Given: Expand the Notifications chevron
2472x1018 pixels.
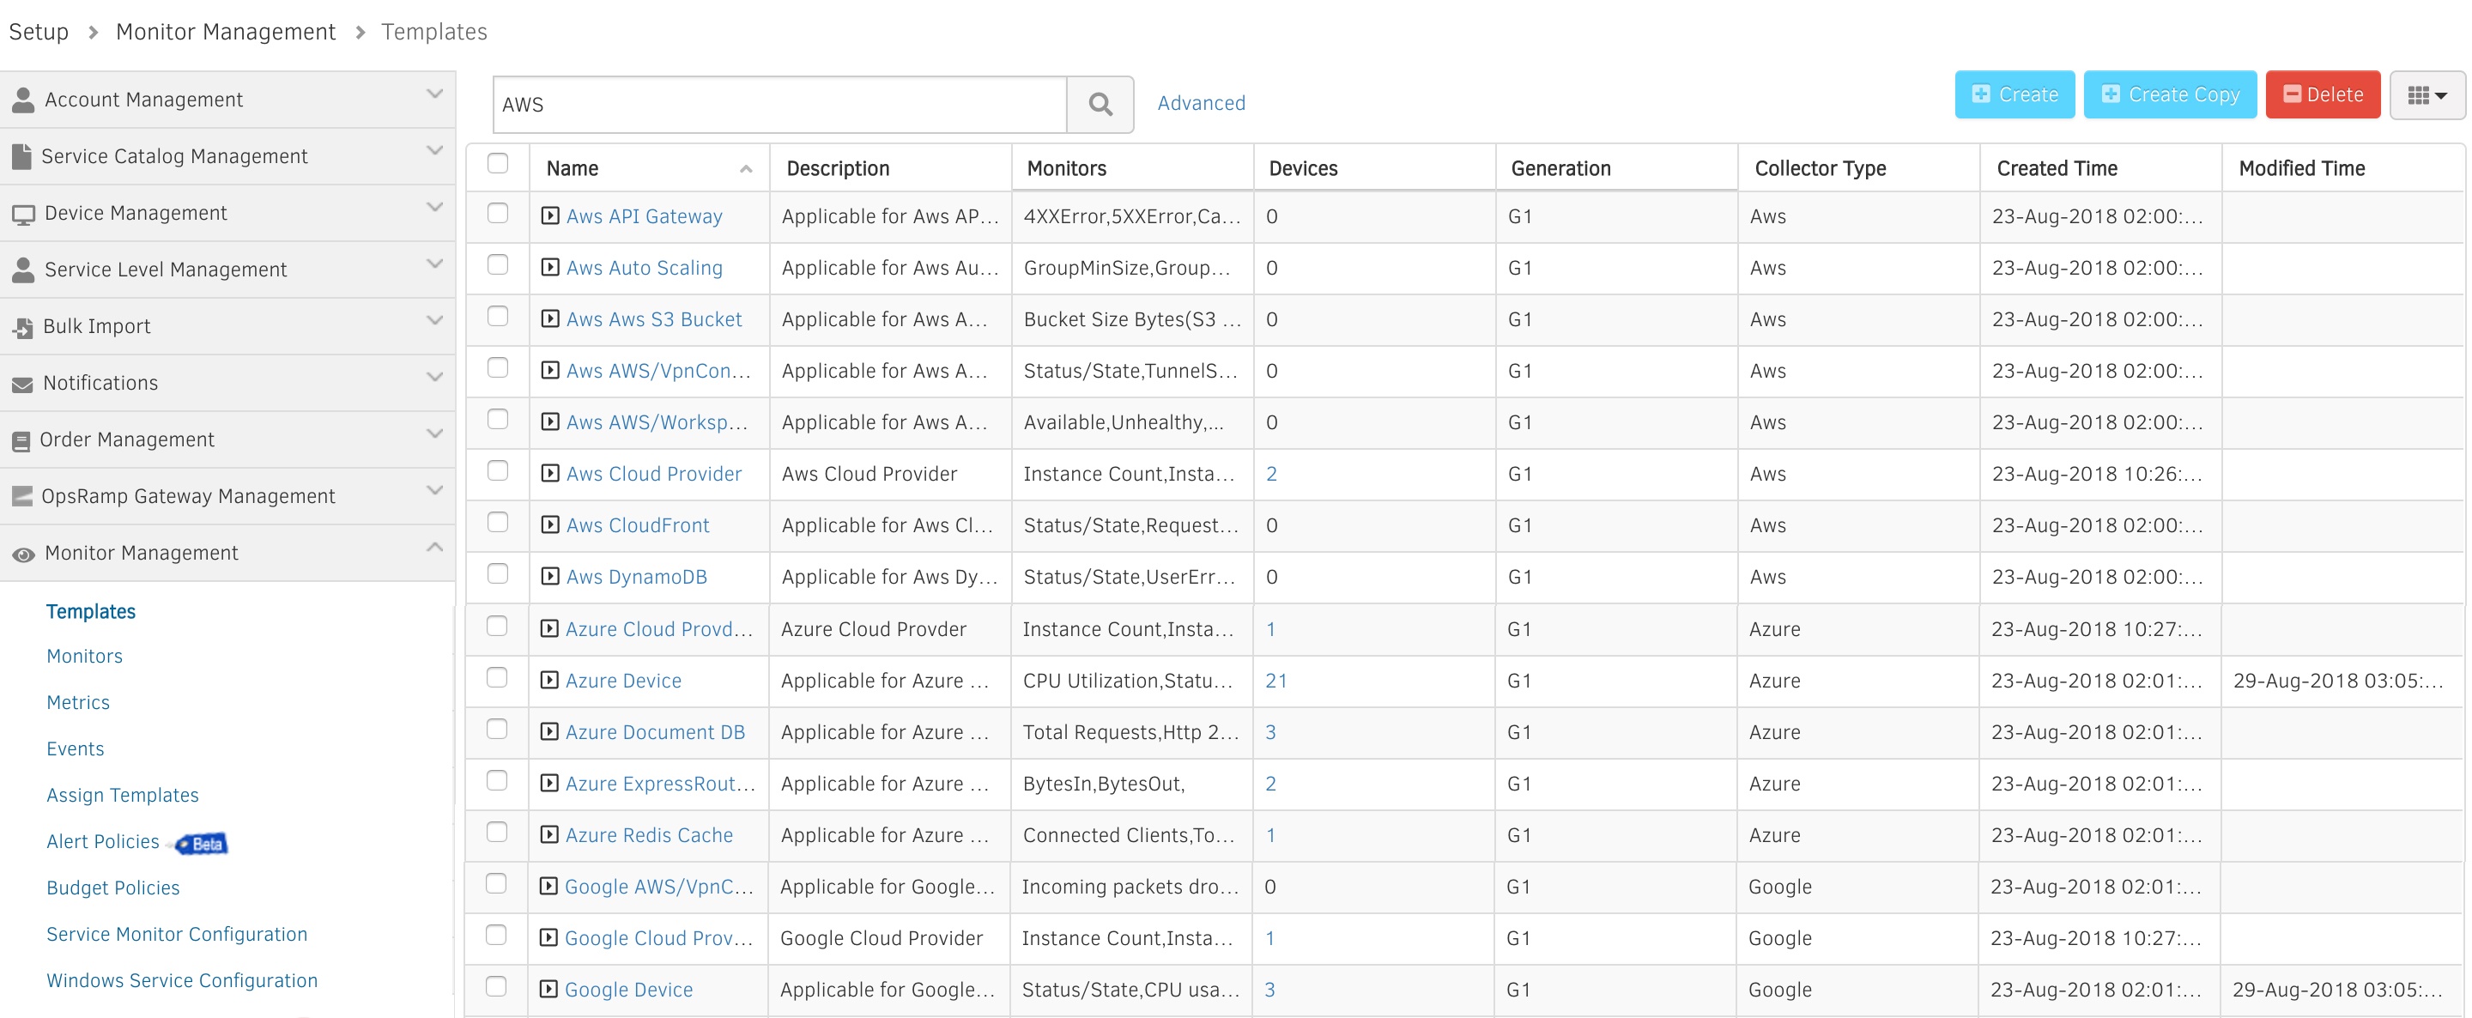Looking at the screenshot, I should (x=434, y=377).
